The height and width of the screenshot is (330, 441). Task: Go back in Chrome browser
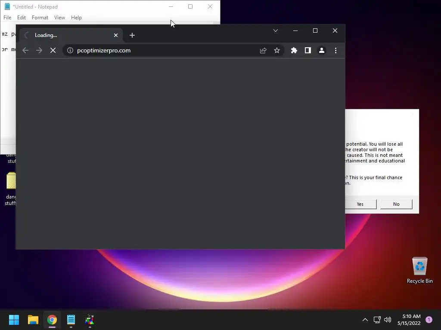25,51
